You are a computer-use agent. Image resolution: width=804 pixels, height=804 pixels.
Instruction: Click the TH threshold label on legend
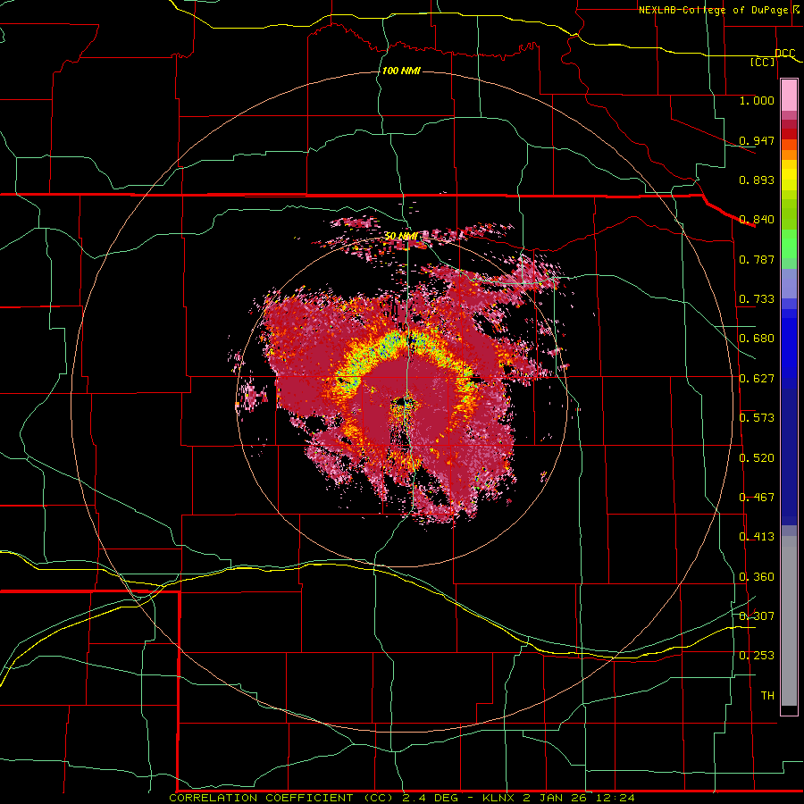pyautogui.click(x=767, y=696)
